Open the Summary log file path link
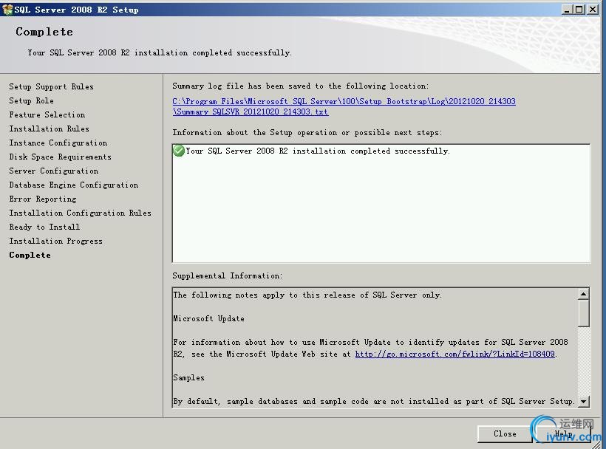Image resolution: width=606 pixels, height=449 pixels. (x=344, y=106)
